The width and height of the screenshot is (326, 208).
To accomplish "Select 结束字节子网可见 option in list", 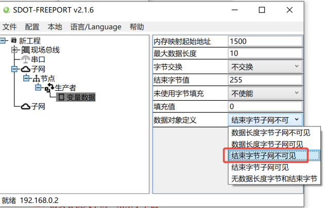I will click(260, 167).
